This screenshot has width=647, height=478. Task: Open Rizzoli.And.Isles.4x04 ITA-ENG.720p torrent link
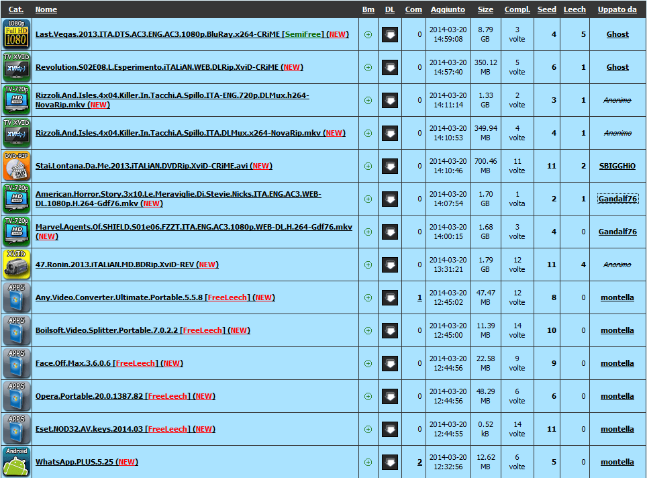[172, 100]
